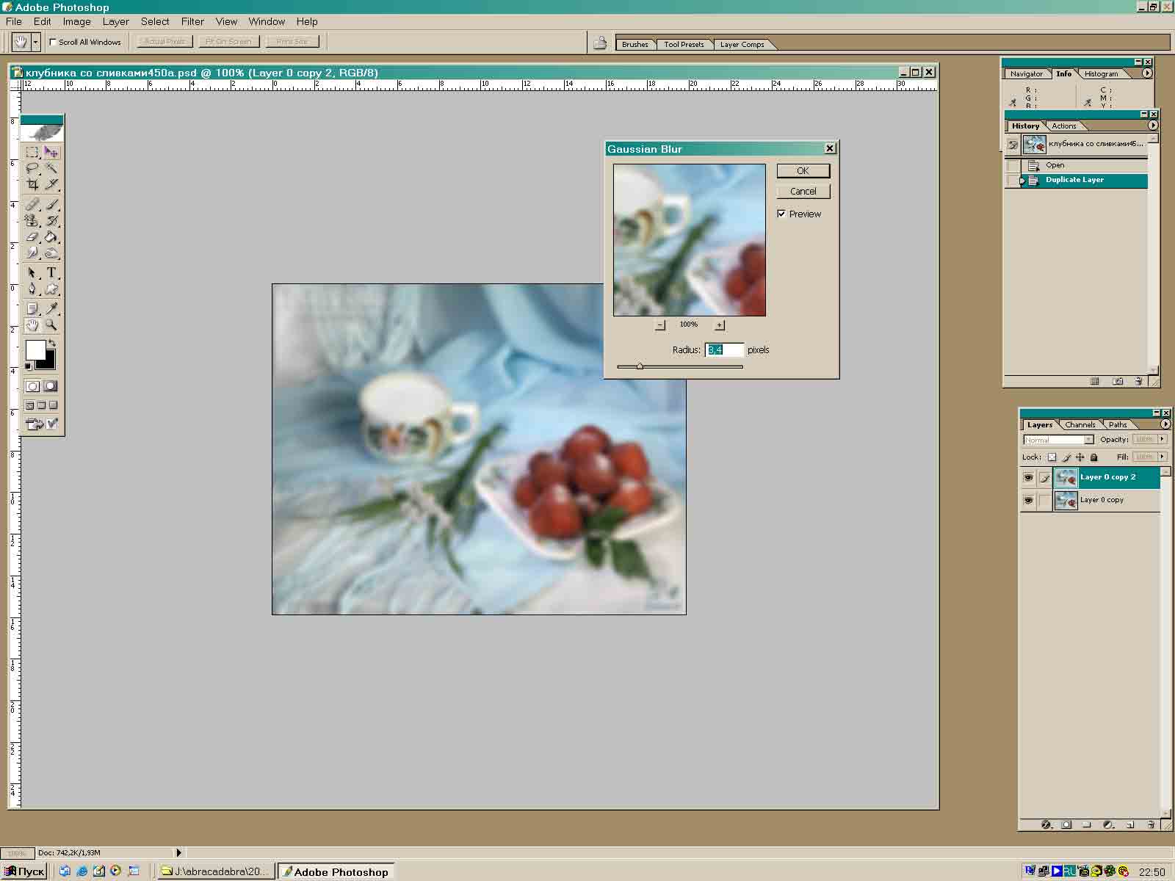Cancel the Gaussian Blur dialog
The image size is (1175, 881).
(x=803, y=192)
